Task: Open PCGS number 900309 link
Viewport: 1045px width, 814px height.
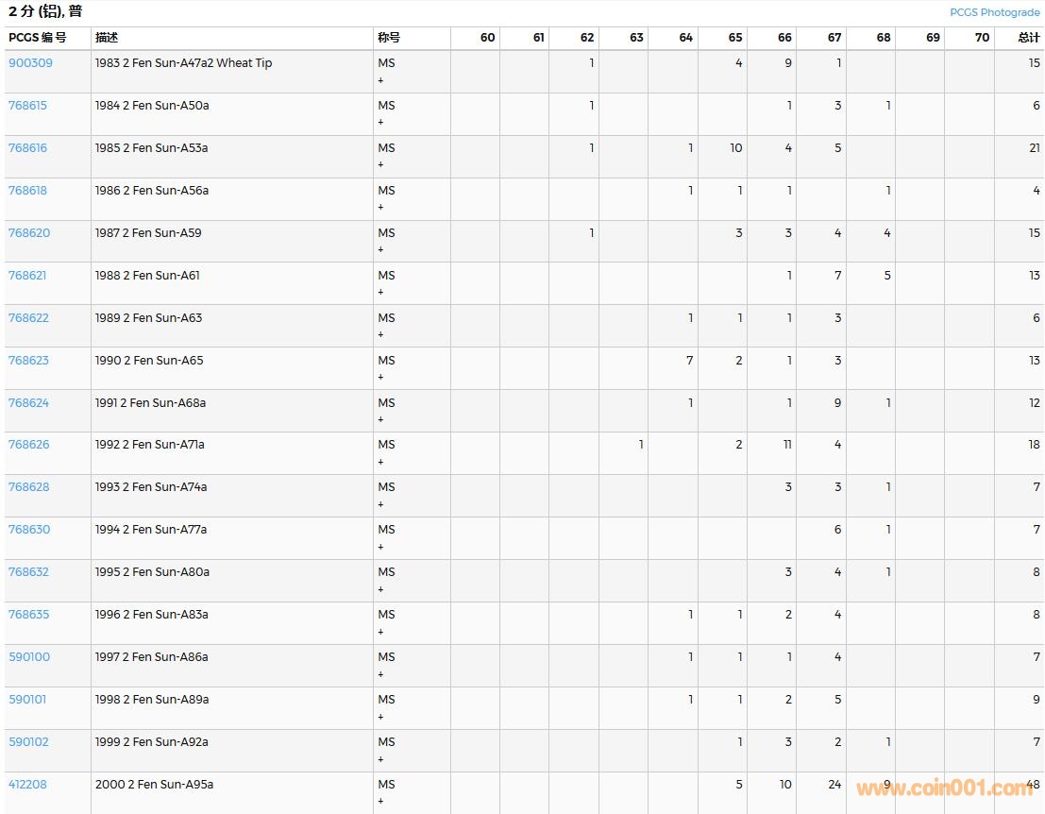Action: [x=30, y=63]
